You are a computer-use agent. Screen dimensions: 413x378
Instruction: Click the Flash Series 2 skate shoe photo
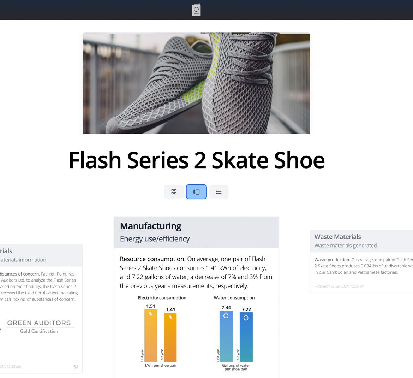196,83
